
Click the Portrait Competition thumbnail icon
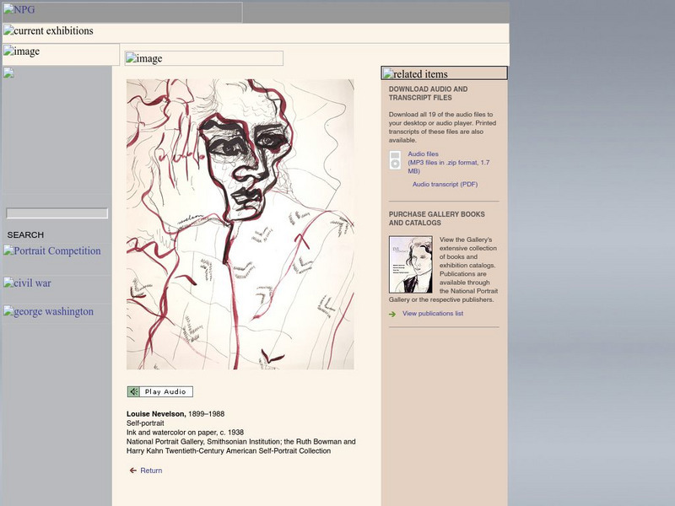click(x=8, y=250)
